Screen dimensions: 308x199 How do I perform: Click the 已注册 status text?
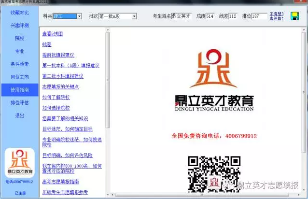point(20,193)
